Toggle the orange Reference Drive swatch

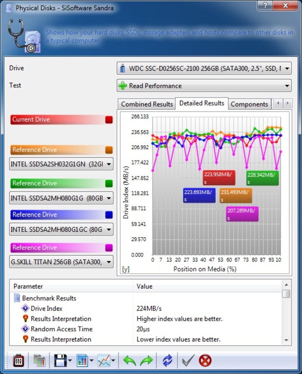pyautogui.click(x=109, y=150)
